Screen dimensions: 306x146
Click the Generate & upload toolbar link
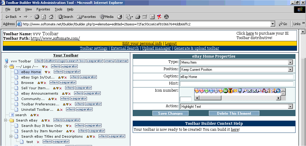point(197,48)
